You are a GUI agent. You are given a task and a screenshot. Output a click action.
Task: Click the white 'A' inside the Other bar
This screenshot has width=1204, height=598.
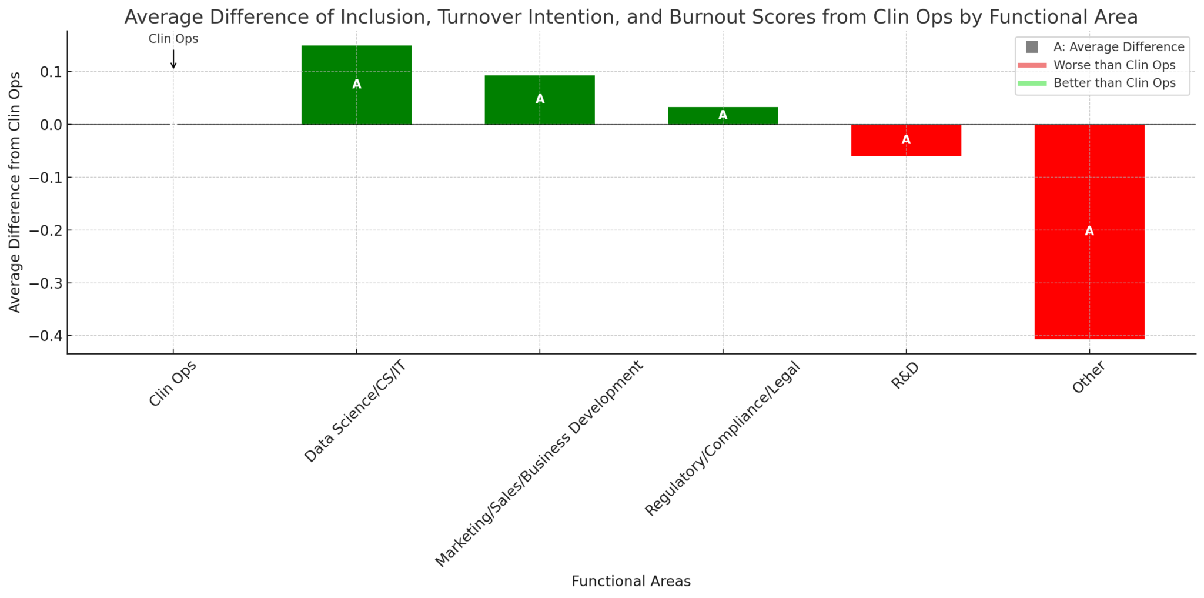(1089, 232)
